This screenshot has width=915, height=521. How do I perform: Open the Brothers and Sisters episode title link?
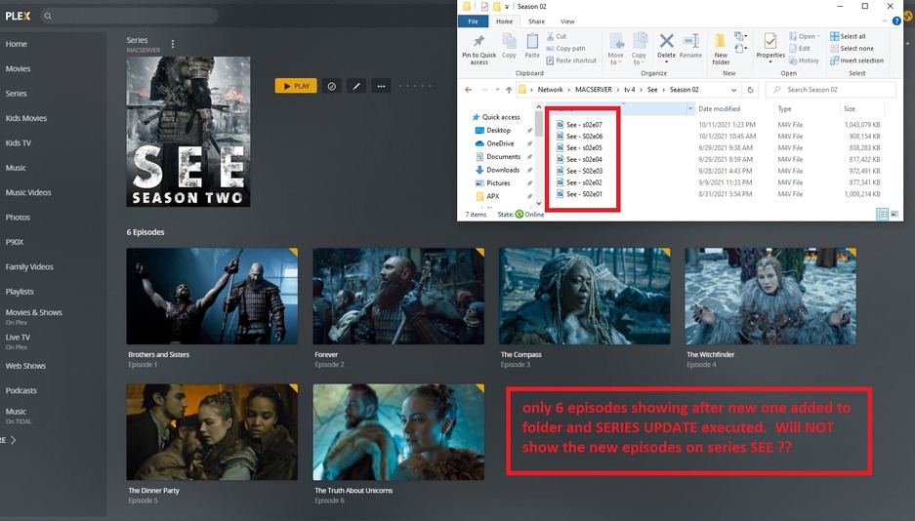click(159, 354)
